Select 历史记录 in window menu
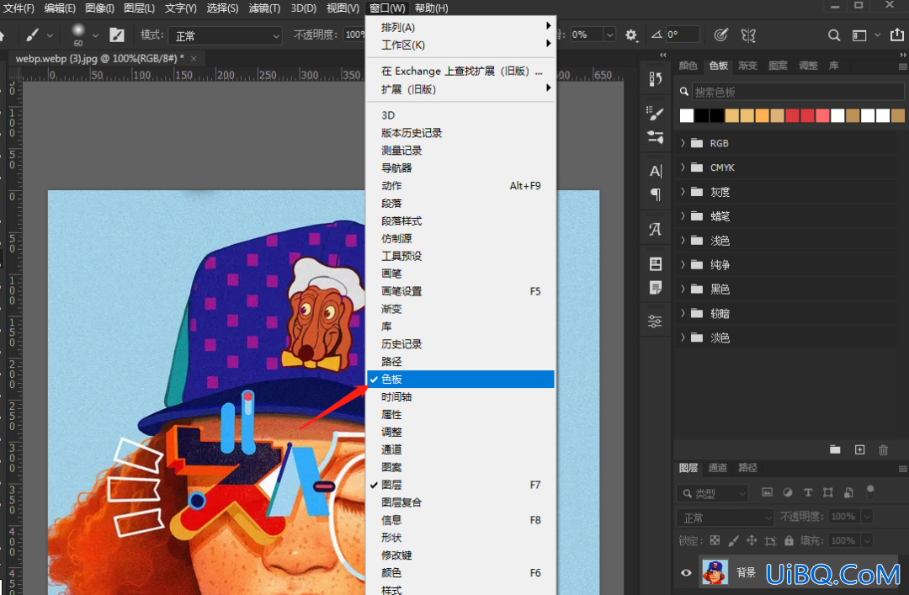This screenshot has height=595, width=909. click(460, 344)
